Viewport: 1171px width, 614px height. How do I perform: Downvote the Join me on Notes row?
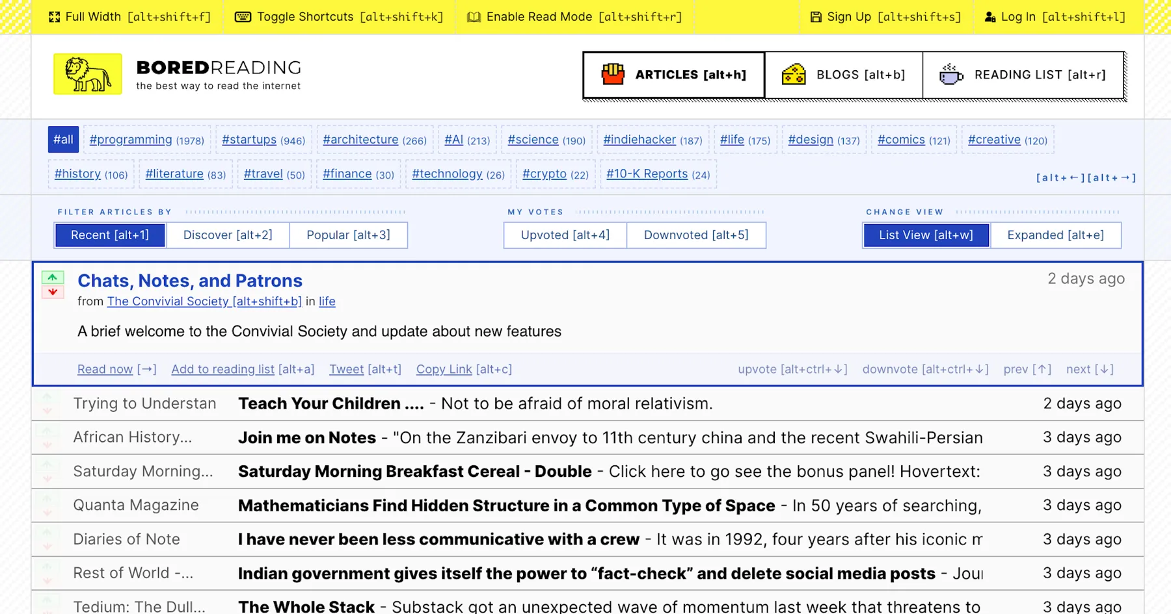pyautogui.click(x=47, y=445)
